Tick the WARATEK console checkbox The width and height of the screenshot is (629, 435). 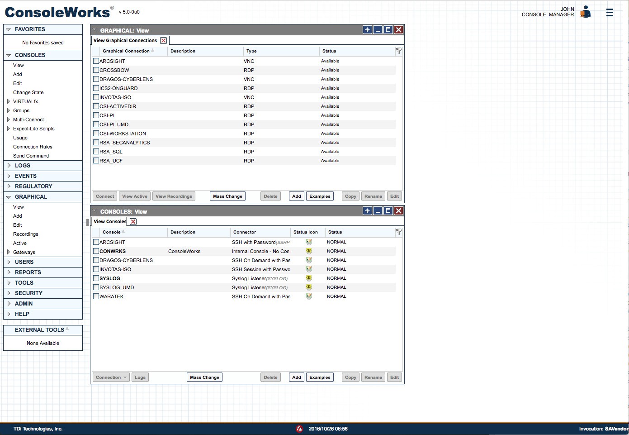pos(96,296)
